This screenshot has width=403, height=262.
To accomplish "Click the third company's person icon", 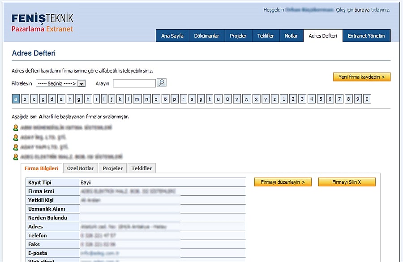I will [16, 147].
